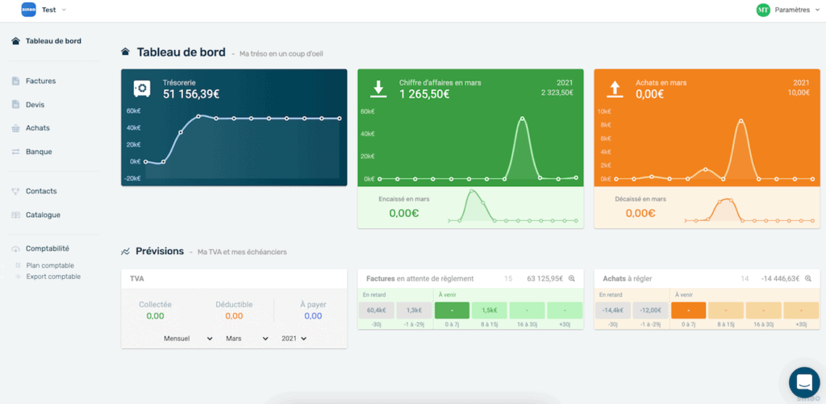Screen dimensions: 826x404
Task: Click the Factures document icon in sidebar
Action: [x=16, y=81]
